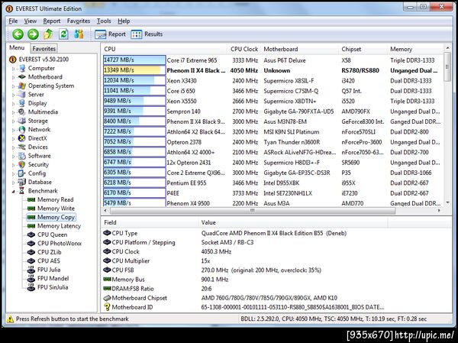Expand the Display tree node
This screenshot has height=343, width=458.
click(13, 104)
